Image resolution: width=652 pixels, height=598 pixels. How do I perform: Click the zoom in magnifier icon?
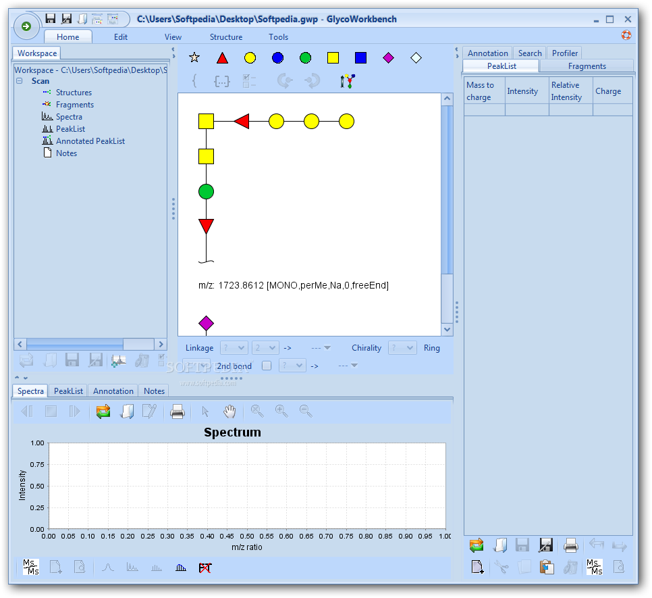click(281, 411)
